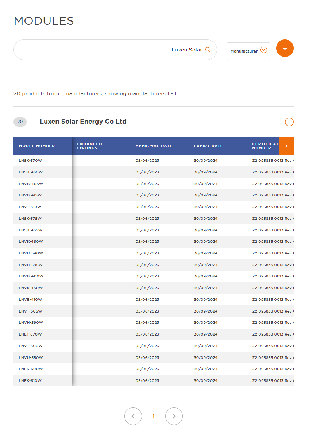This screenshot has height=433, width=309.
Task: Select model LNVB-400W
Action: pos(31,276)
